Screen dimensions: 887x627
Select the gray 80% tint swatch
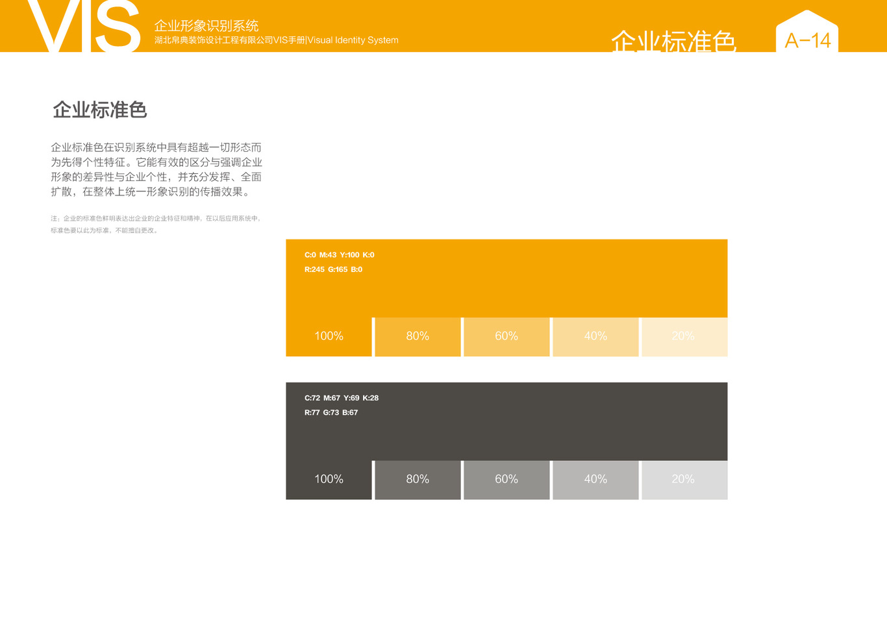point(418,480)
